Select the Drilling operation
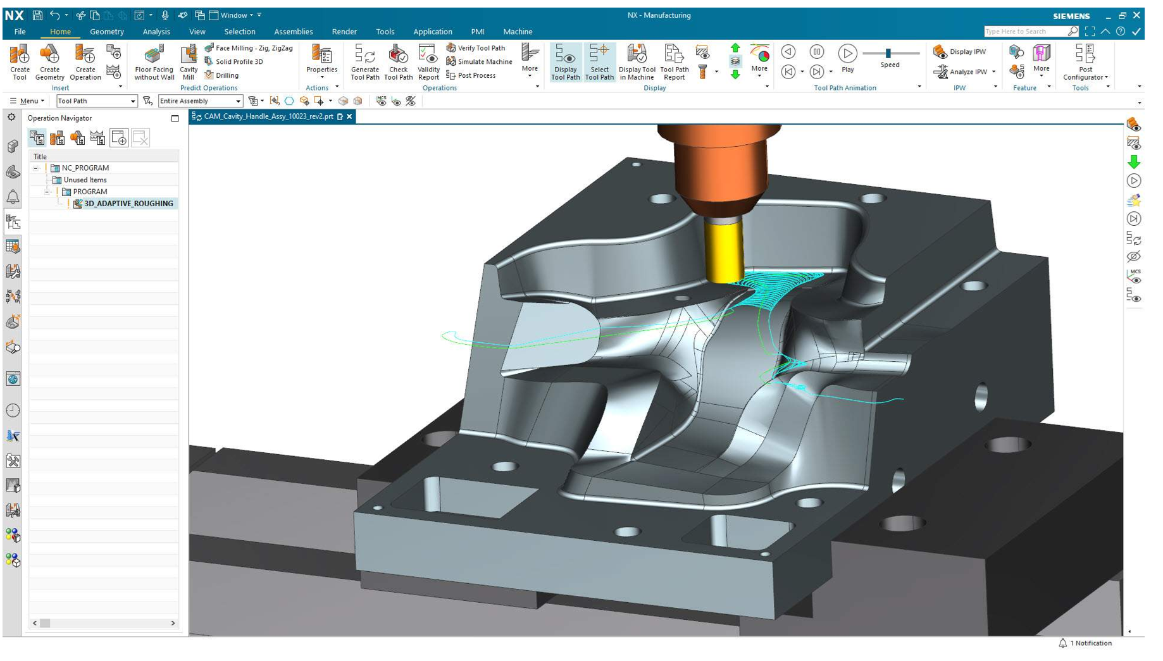Screen dimensions: 1163x661 click(x=221, y=75)
